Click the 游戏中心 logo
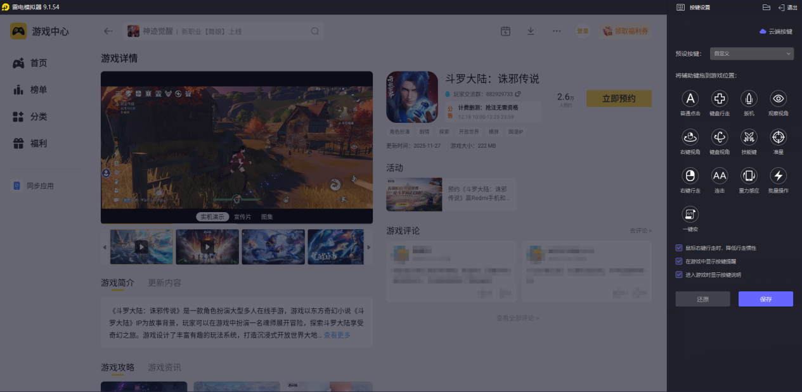Screen dimensions: 802x392 pyautogui.click(x=39, y=31)
